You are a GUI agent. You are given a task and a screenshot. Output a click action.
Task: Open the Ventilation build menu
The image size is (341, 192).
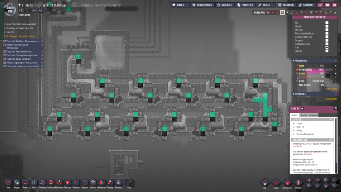tap(50, 183)
